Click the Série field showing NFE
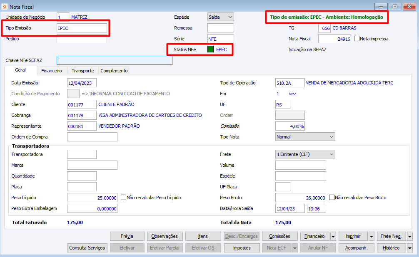The image size is (419, 257). (221, 39)
